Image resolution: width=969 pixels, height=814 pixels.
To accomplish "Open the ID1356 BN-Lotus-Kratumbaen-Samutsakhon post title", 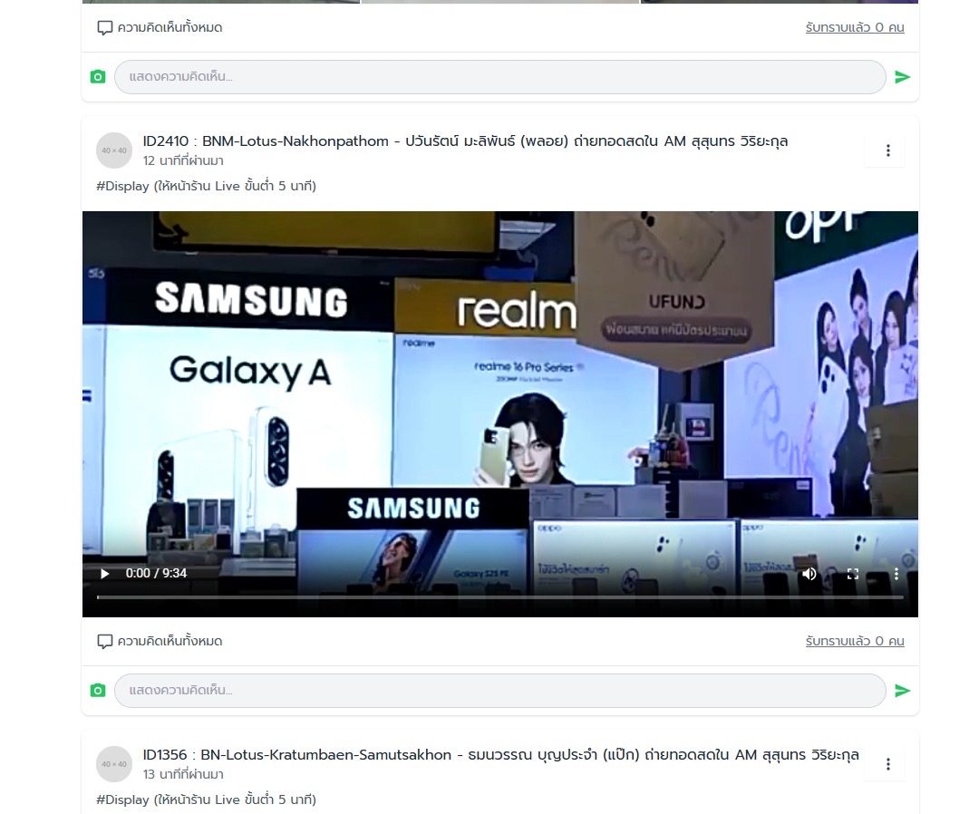I will click(500, 755).
